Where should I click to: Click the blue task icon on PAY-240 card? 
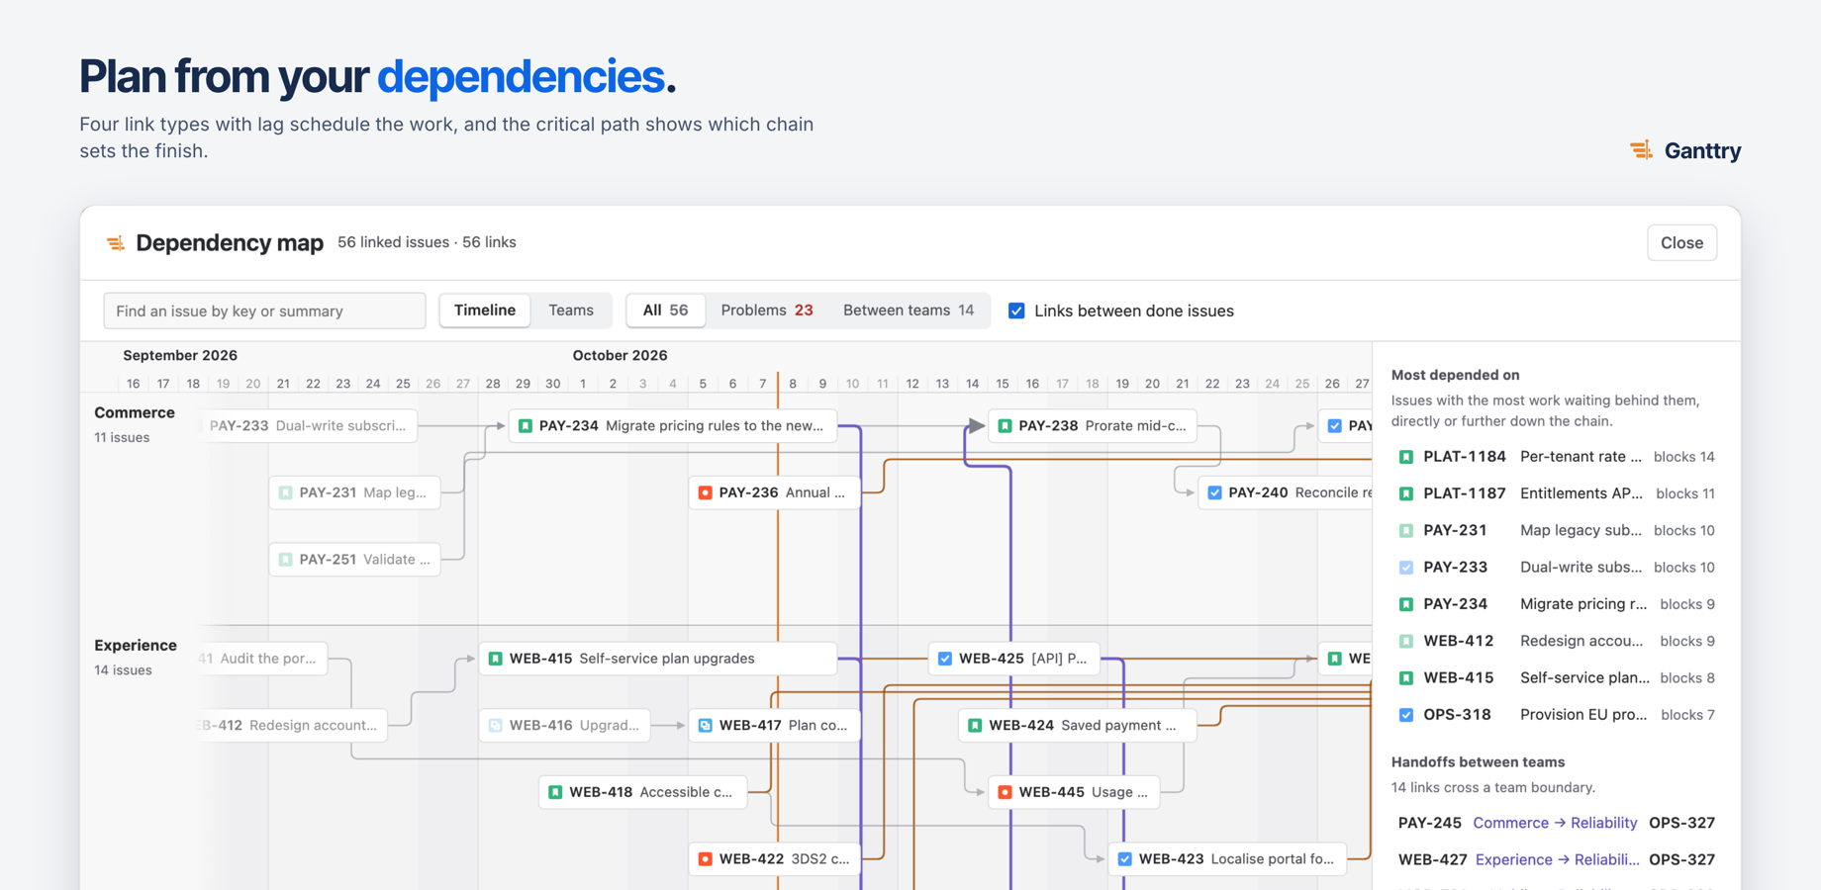1214,492
